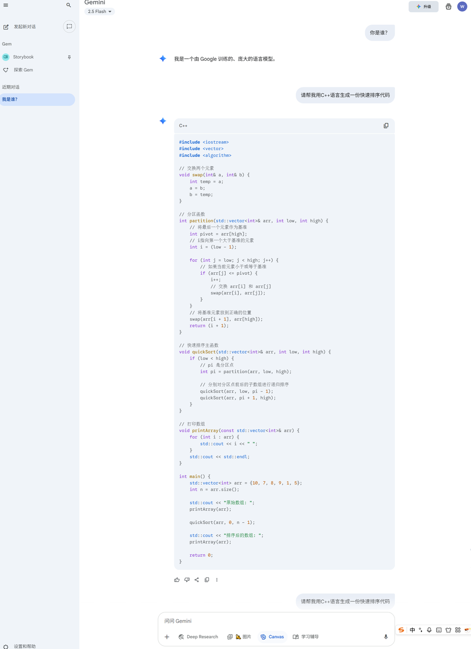Viewport: 471px width, 649px height.
Task: Open 探索 Gem in sidebar
Action: point(18,70)
